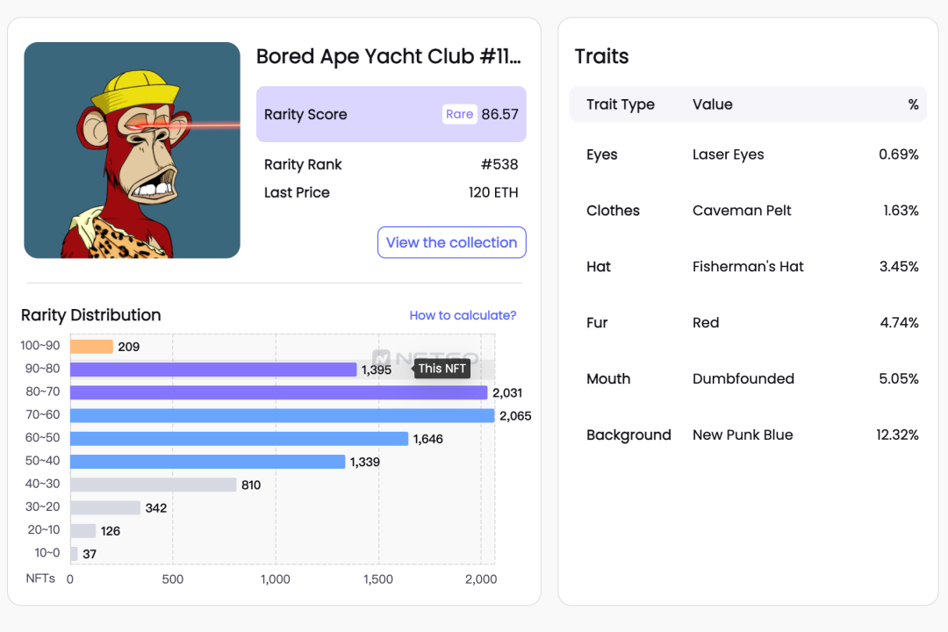Click the Bored Ape NFT thumbnail image

[x=132, y=150]
